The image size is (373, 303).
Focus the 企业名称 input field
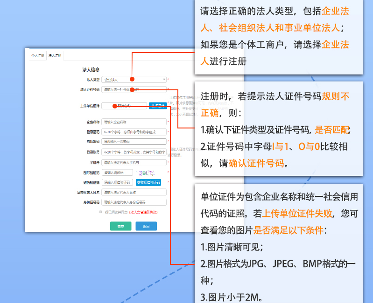134,122
